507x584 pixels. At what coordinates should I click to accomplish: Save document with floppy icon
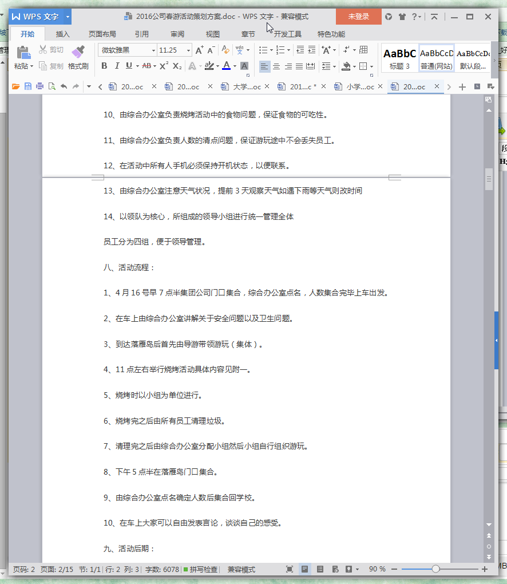point(27,86)
